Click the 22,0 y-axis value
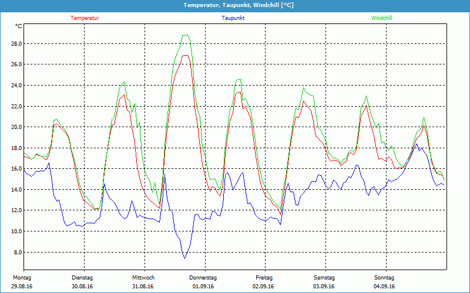Image resolution: width=470 pixels, height=293 pixels. (17, 107)
